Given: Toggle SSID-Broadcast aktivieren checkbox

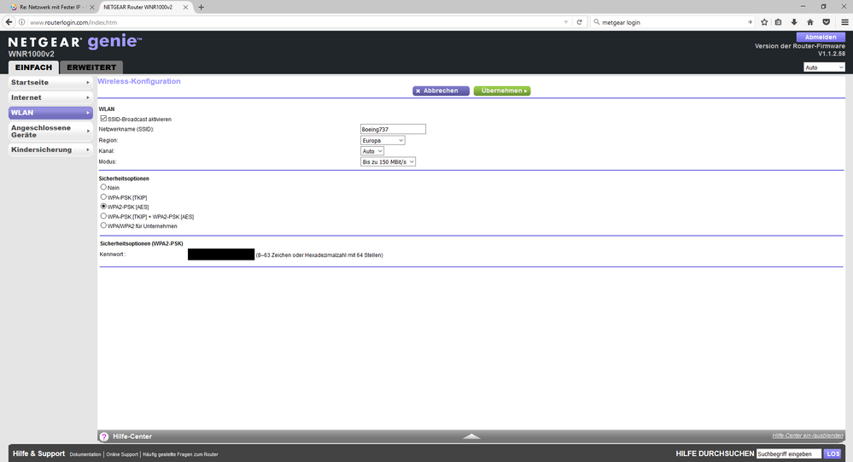Looking at the screenshot, I should [x=103, y=118].
